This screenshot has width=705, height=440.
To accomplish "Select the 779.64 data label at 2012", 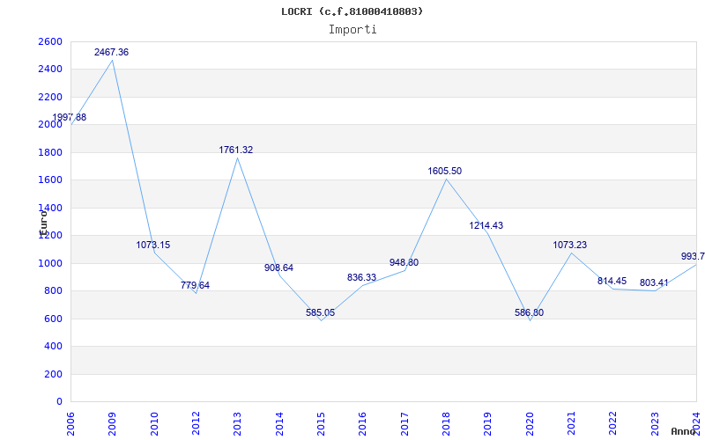I will pyautogui.click(x=195, y=285).
